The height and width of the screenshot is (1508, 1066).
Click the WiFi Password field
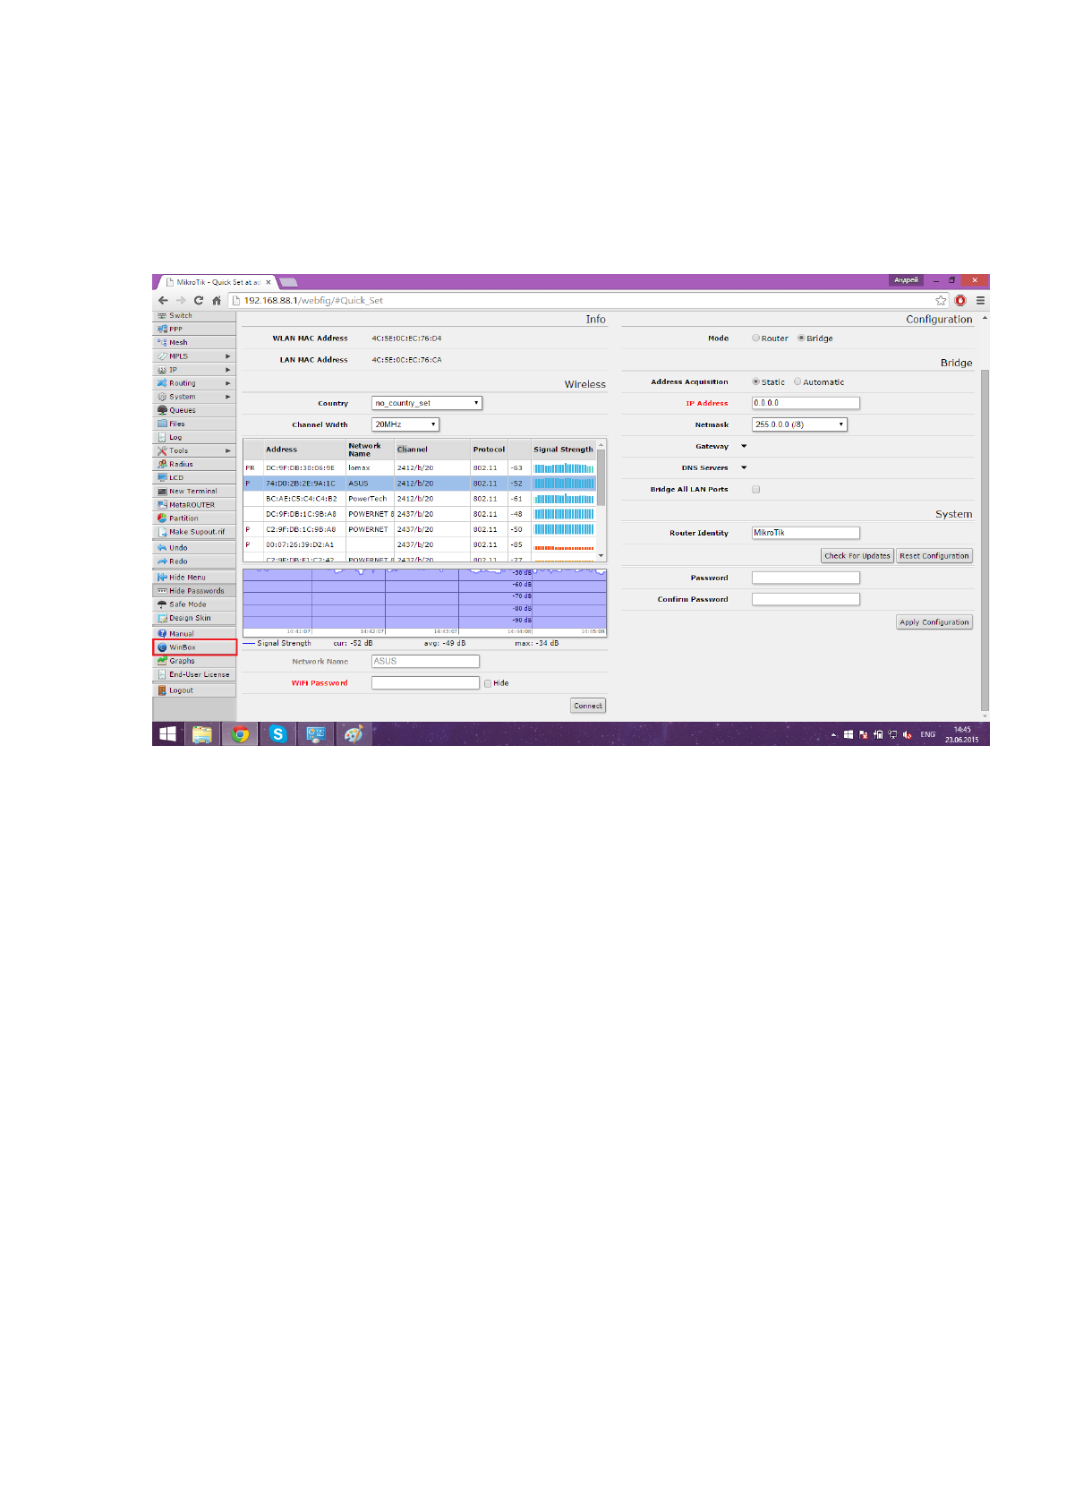point(425,682)
